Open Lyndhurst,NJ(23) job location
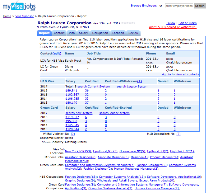The height and width of the screenshot is (193, 213). [x=105, y=151]
